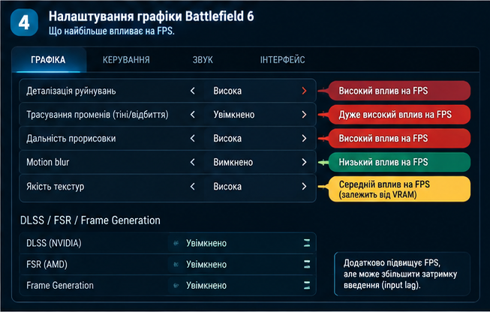Click Увімкнено value in DLSS row
Image resolution: width=490 pixels, height=312 pixels.
pos(206,243)
